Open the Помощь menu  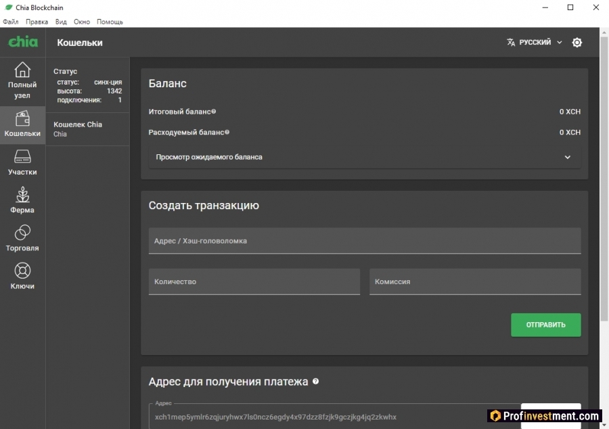pos(110,22)
